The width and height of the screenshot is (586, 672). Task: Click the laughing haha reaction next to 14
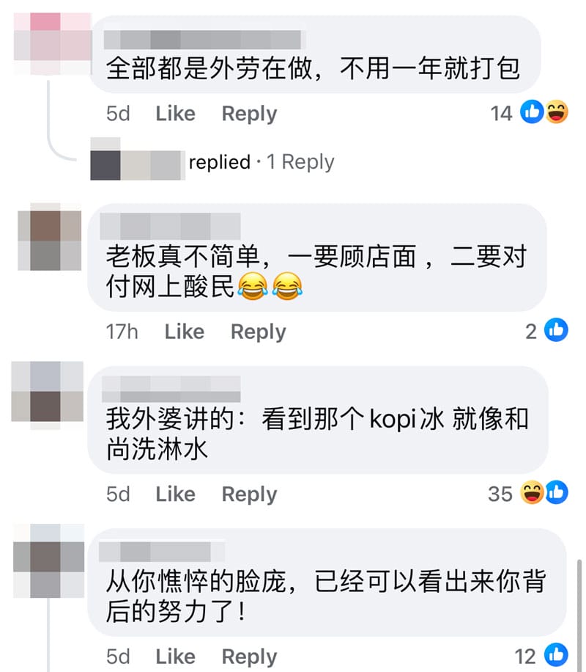click(x=556, y=112)
